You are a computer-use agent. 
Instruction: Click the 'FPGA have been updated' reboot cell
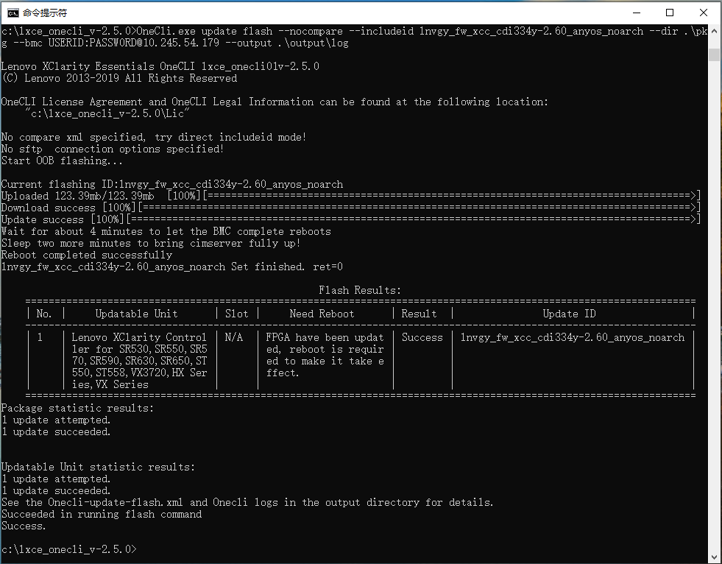point(325,355)
